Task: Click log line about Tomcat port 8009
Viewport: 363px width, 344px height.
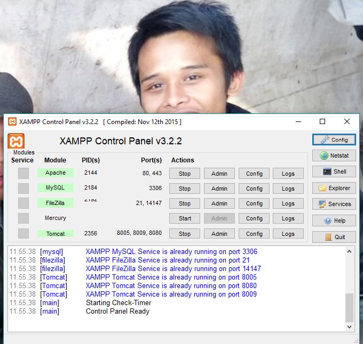Action: pyautogui.click(x=171, y=294)
